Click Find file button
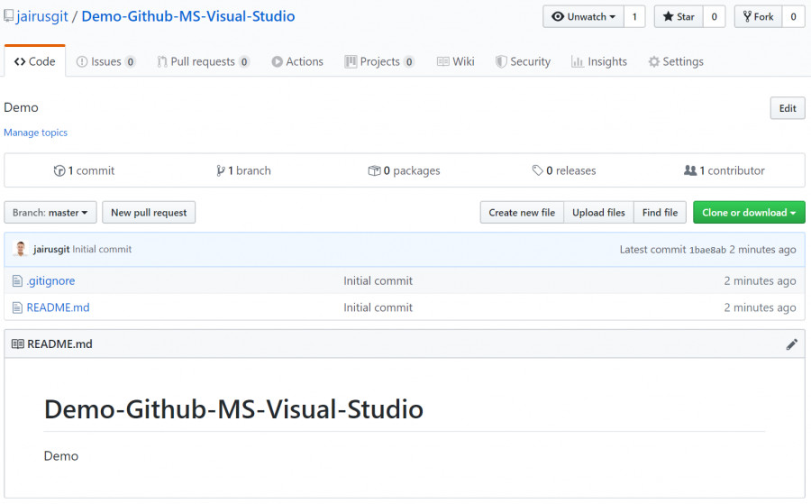 pyautogui.click(x=660, y=213)
